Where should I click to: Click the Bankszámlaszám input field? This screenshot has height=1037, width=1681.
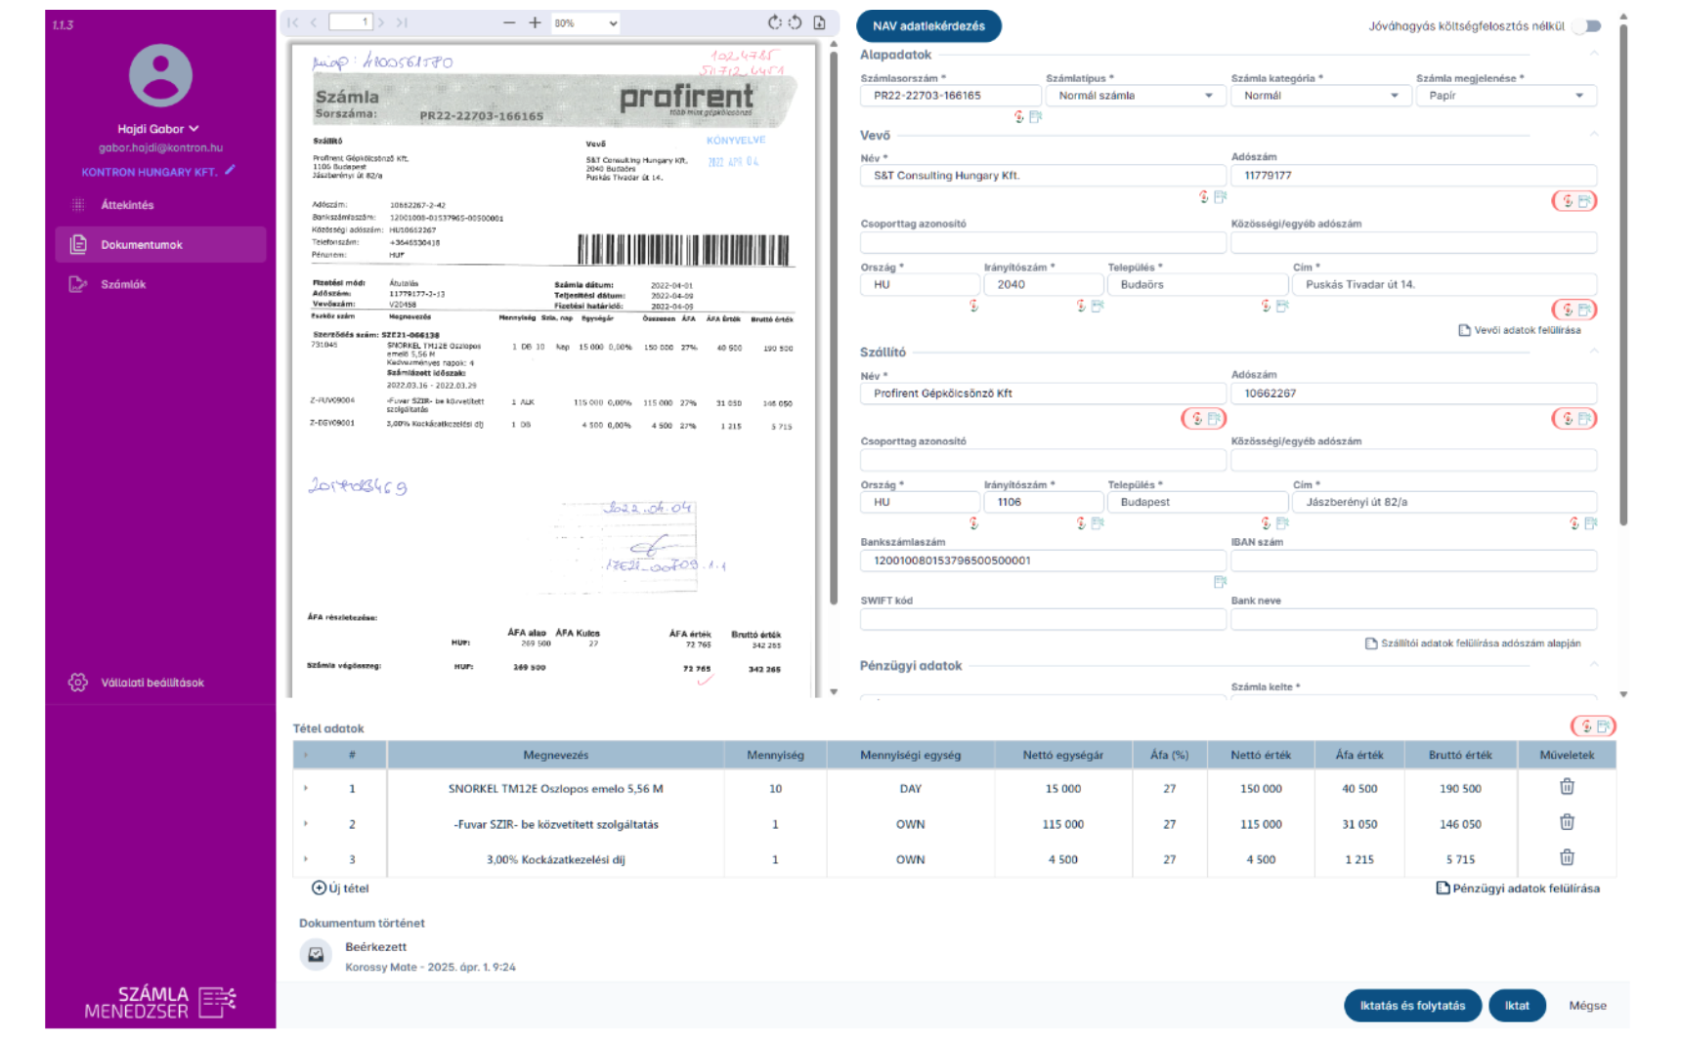(1042, 560)
